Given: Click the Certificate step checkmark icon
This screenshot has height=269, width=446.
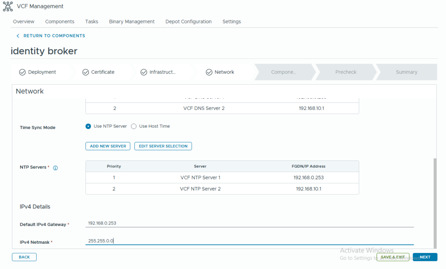Looking at the screenshot, I should (x=85, y=72).
